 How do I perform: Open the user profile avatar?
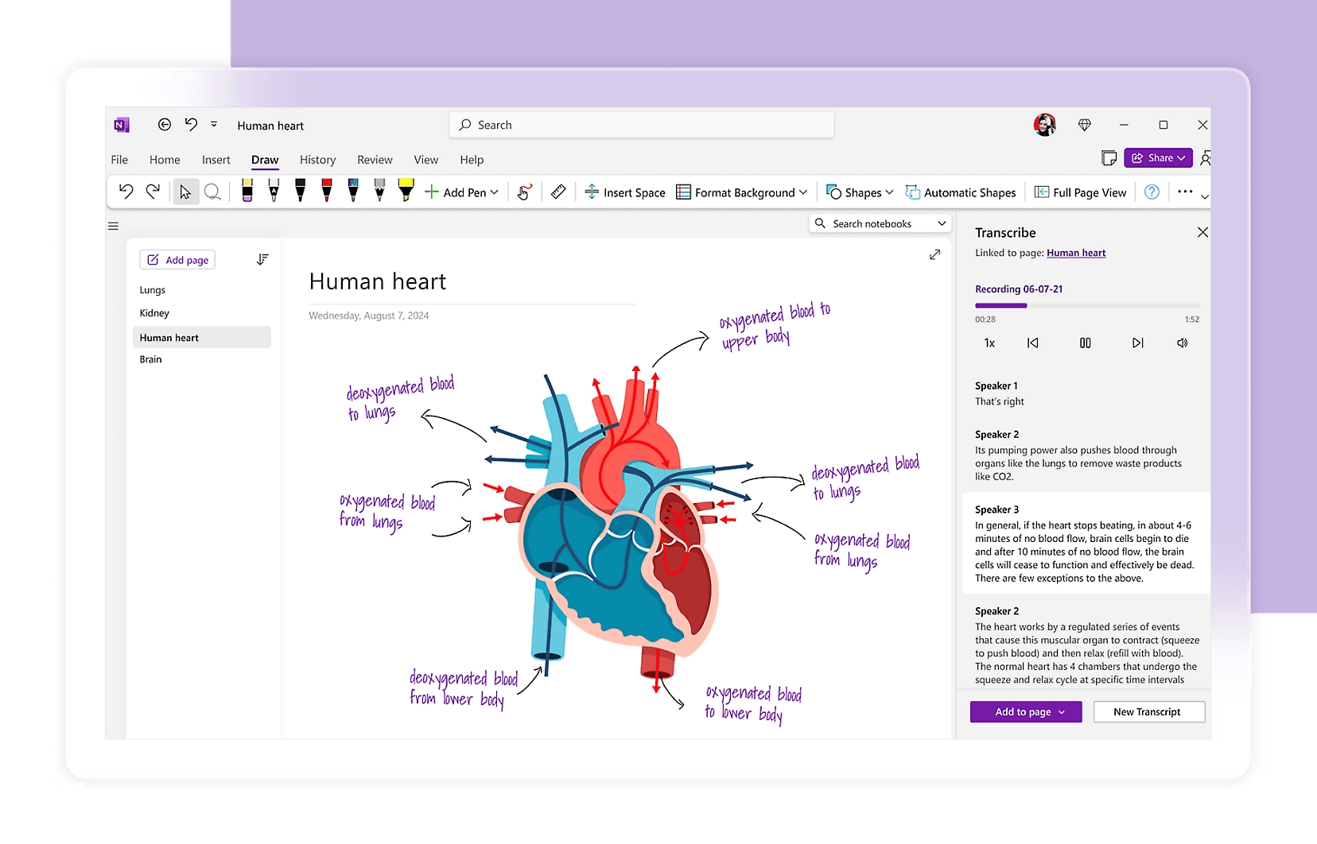coord(1045,125)
